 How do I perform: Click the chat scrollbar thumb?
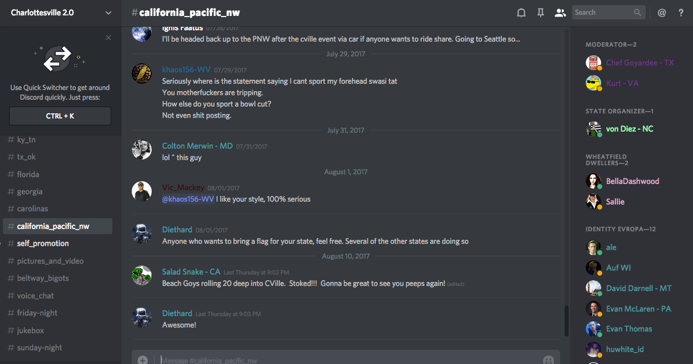[x=566, y=320]
